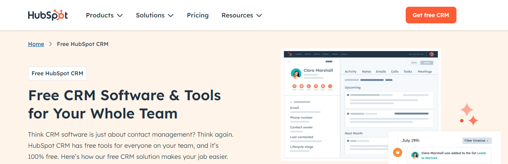The height and width of the screenshot is (164, 508).
Task: Open the Filter timeline dropdown
Action: click(x=477, y=141)
